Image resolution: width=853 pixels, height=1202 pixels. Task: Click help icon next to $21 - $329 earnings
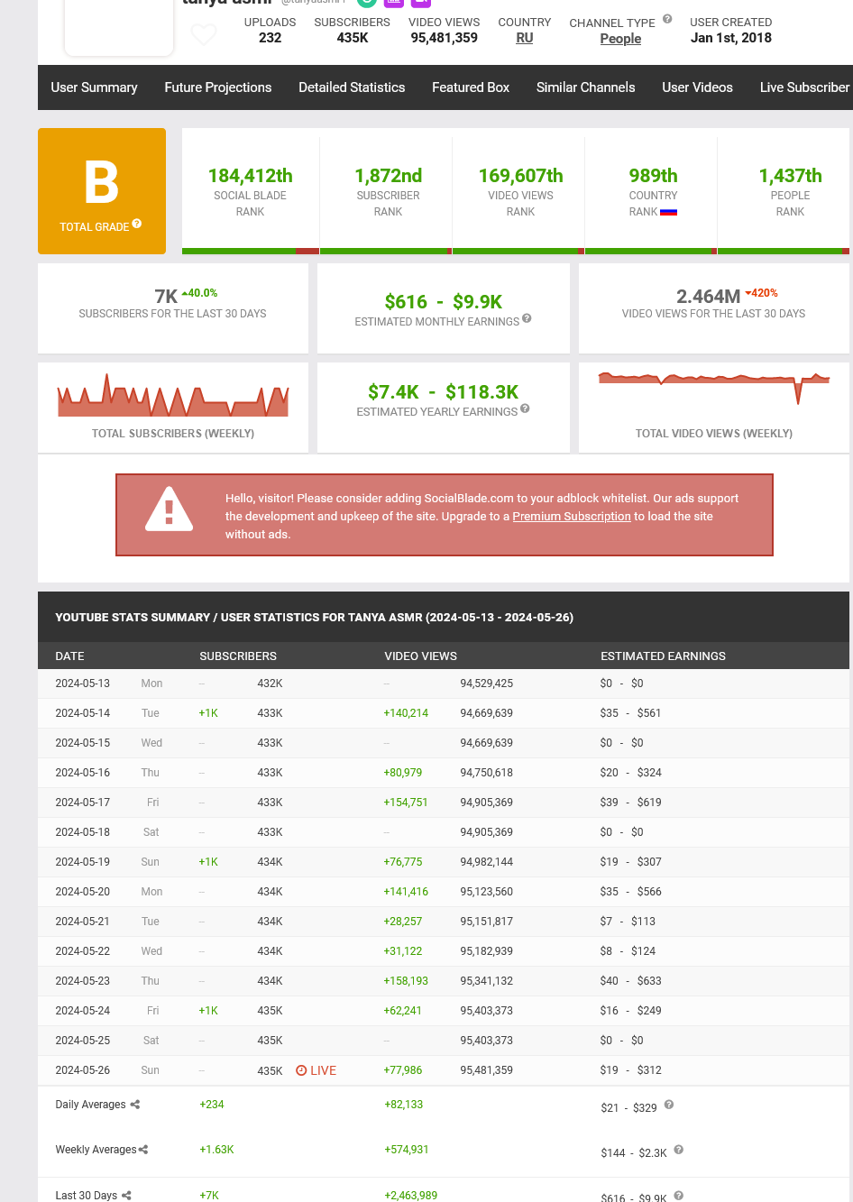point(669,1105)
